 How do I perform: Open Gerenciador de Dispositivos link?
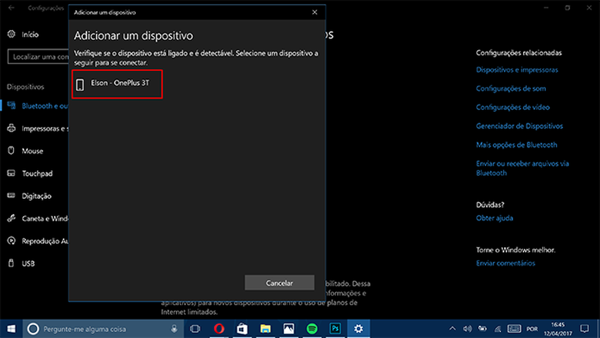click(520, 126)
